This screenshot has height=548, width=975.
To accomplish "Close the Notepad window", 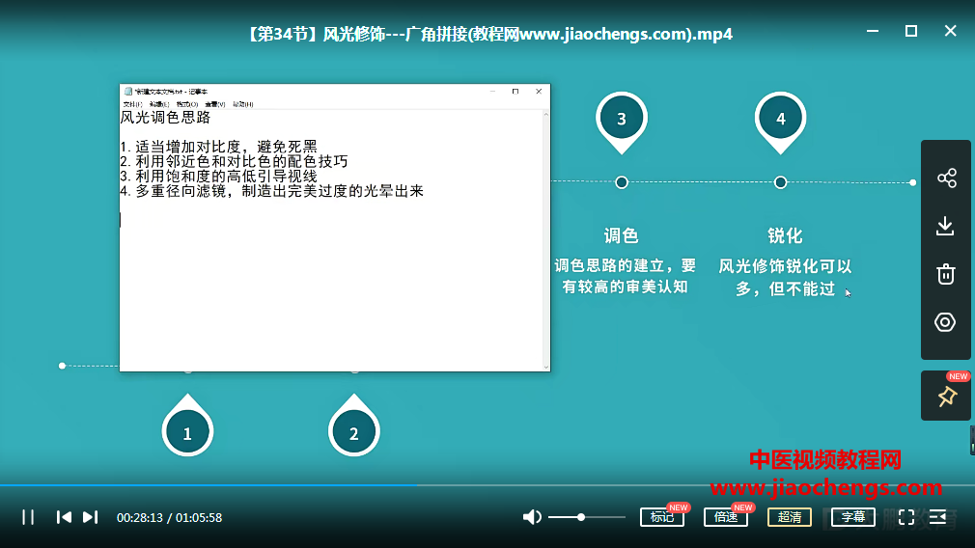I will click(x=539, y=92).
